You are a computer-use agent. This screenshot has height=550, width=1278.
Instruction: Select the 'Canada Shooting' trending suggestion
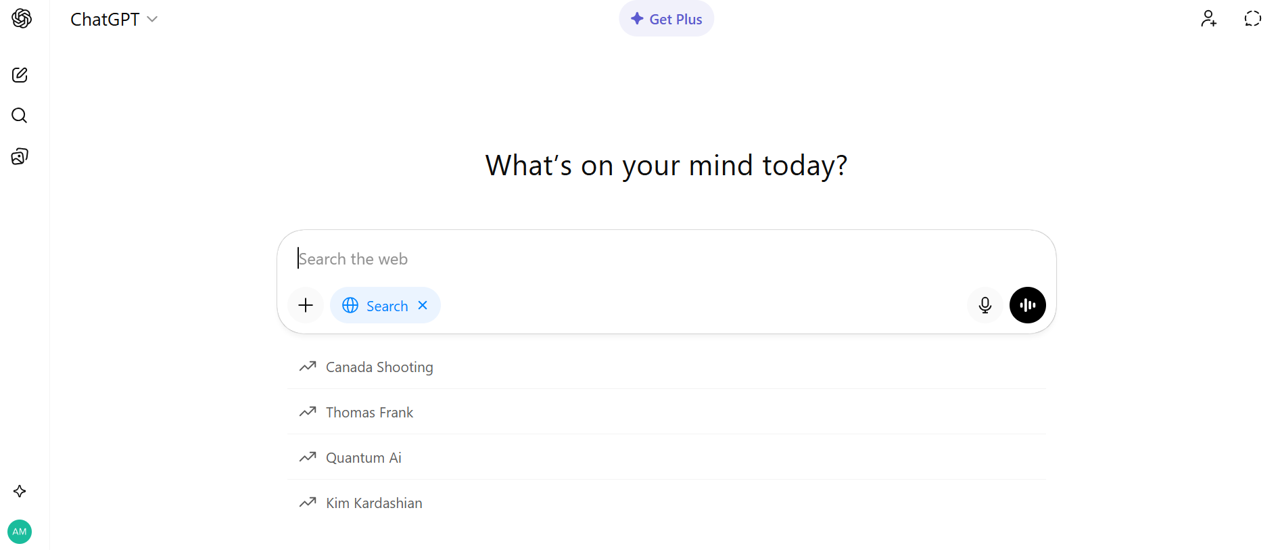[379, 367]
